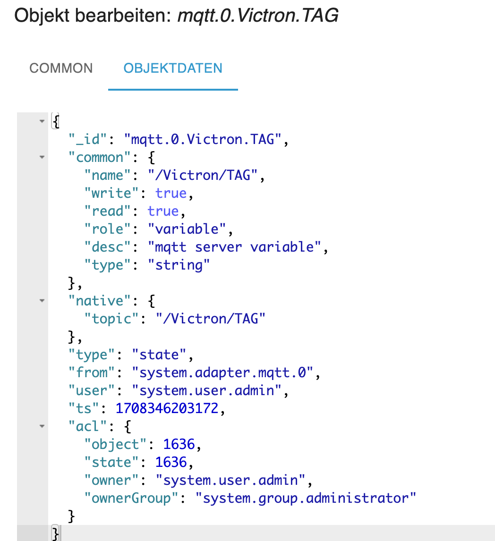
Task: Click the timestamp 1708346203172
Action: coord(167,408)
